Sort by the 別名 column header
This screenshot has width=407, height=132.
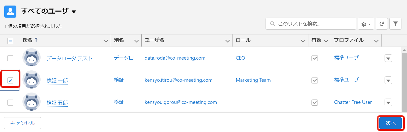(x=119, y=40)
